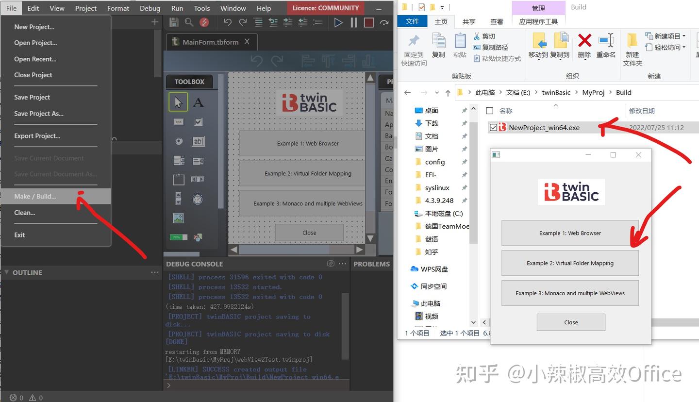The image size is (699, 402).
Task: Run the project using the Play icon
Action: pos(338,22)
